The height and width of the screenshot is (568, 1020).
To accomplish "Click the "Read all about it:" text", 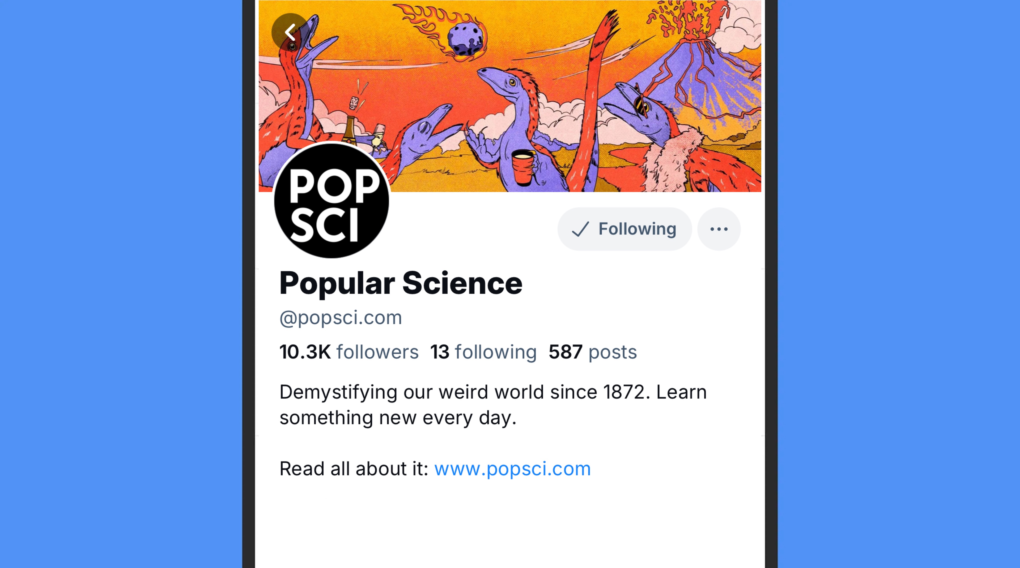I will [x=354, y=469].
